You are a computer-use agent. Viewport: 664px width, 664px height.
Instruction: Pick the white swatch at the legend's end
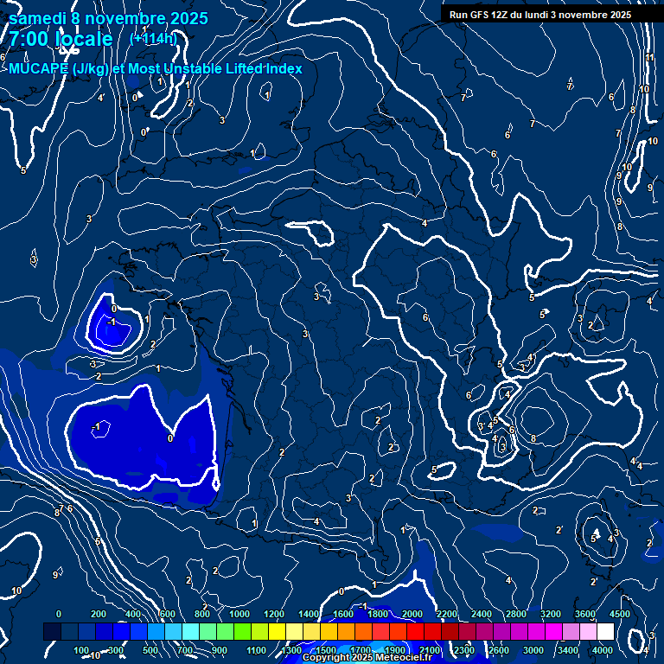pos(605,631)
